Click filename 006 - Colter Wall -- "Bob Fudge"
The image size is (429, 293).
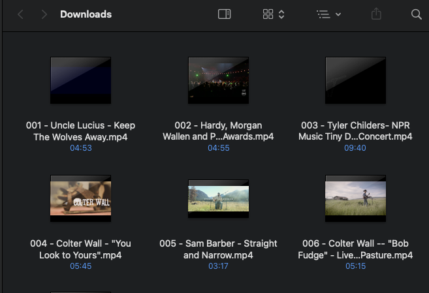(355, 249)
